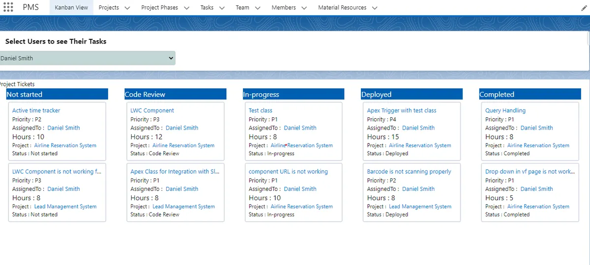Open the LWC Component is not working ticket

(57, 172)
